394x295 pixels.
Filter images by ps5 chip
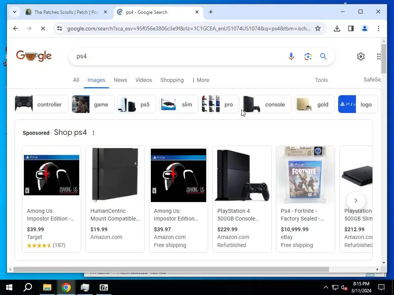(x=137, y=104)
